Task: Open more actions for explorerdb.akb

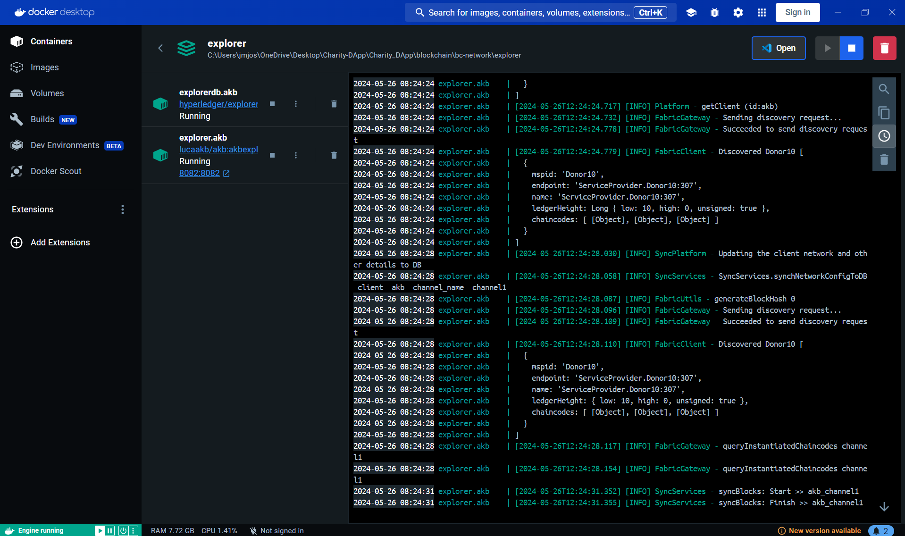Action: pos(296,104)
